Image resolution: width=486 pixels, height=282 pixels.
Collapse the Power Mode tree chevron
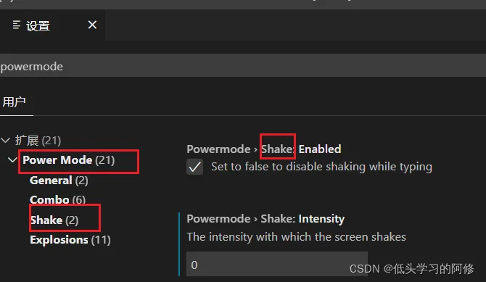12,160
